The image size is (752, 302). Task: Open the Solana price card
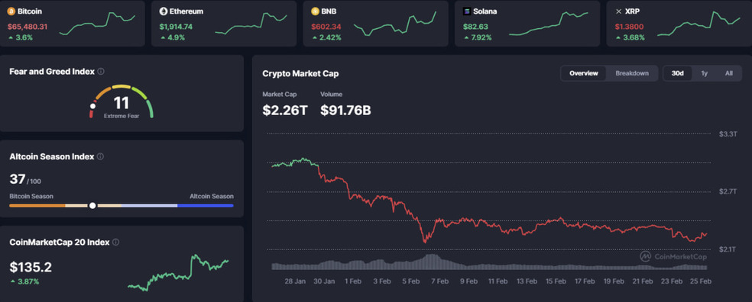coord(527,24)
